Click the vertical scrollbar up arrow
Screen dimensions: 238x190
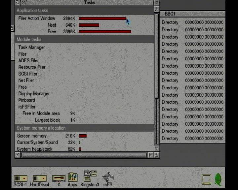tap(157, 9)
